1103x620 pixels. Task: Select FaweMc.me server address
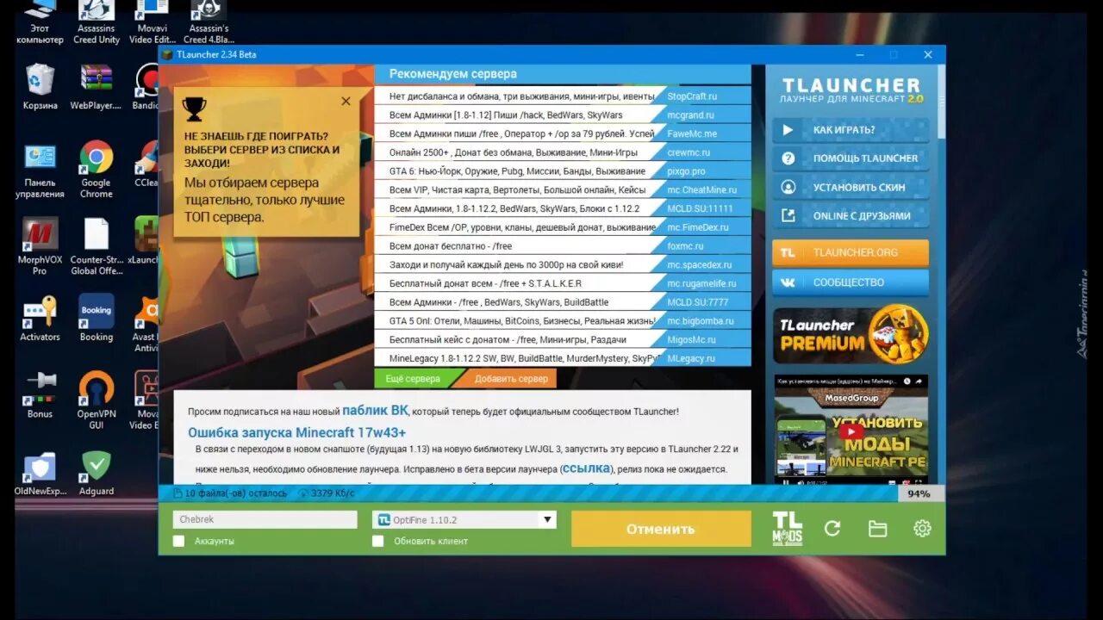692,134
